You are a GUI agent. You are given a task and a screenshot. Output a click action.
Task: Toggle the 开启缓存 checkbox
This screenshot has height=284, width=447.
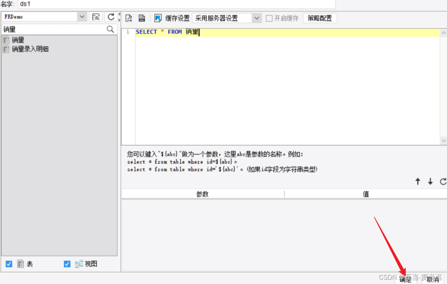coord(269,18)
